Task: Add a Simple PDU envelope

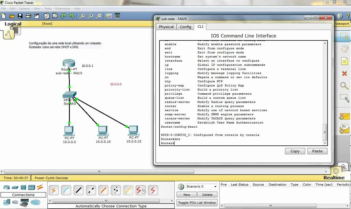Action: tap(344, 117)
